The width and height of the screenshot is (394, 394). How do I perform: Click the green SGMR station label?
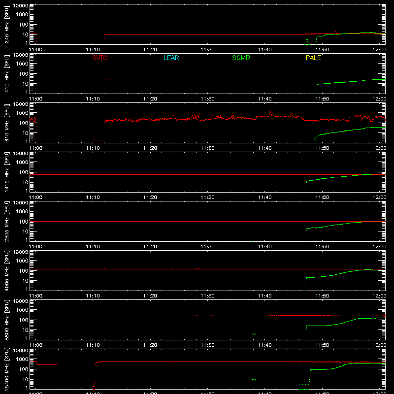[241, 58]
